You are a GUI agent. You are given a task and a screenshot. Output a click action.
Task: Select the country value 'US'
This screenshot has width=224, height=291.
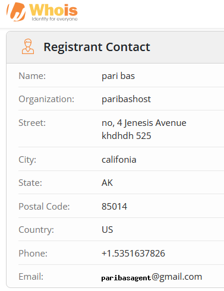pyautogui.click(x=108, y=230)
